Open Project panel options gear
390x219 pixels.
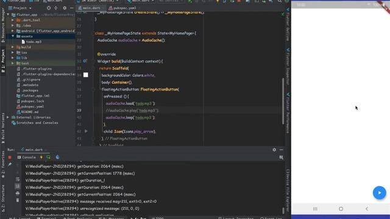pyautogui.click(x=65, y=8)
